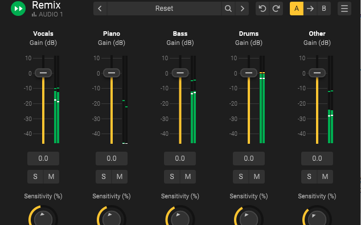Viewport: 361px width, 225px height.
Task: Copy state A to B with arrow icon
Action: tap(310, 9)
